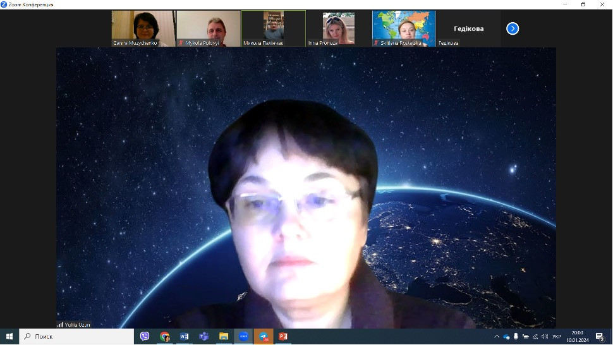The image size is (613, 345).
Task: Click the connection signal icon beside Yuliia Uzun
Action: (x=60, y=325)
